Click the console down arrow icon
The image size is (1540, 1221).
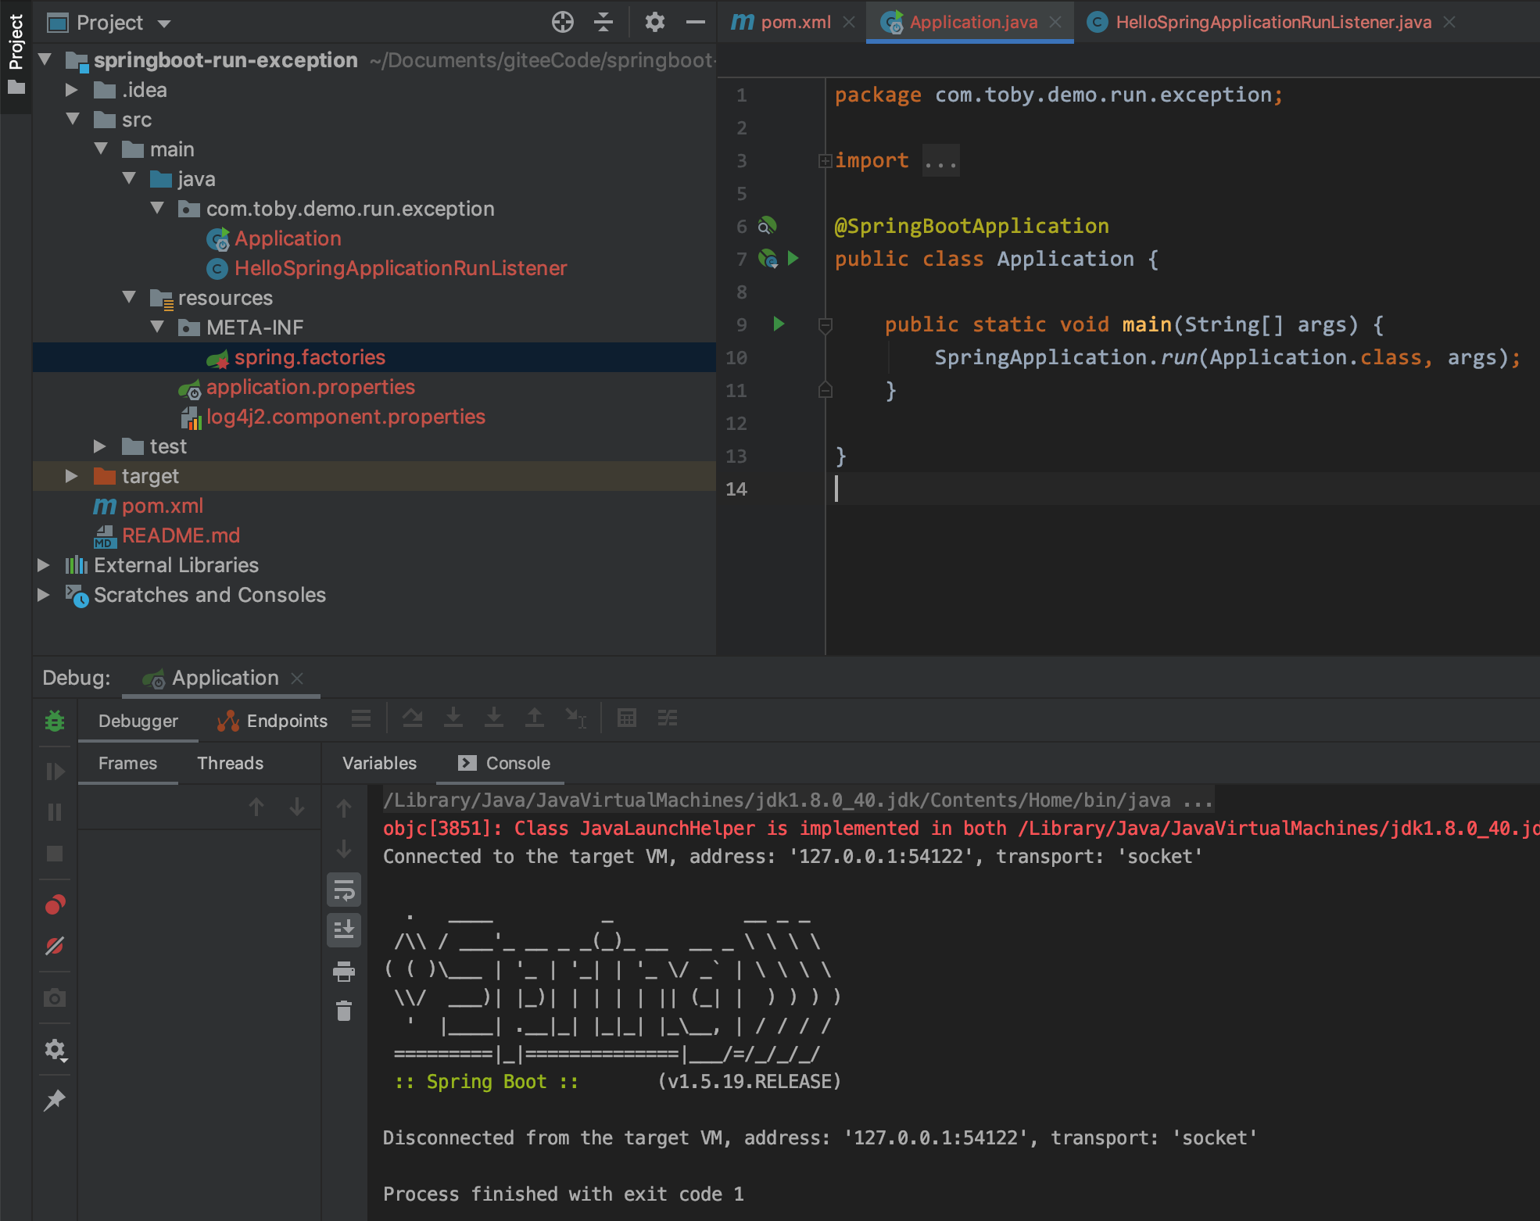[x=344, y=849]
